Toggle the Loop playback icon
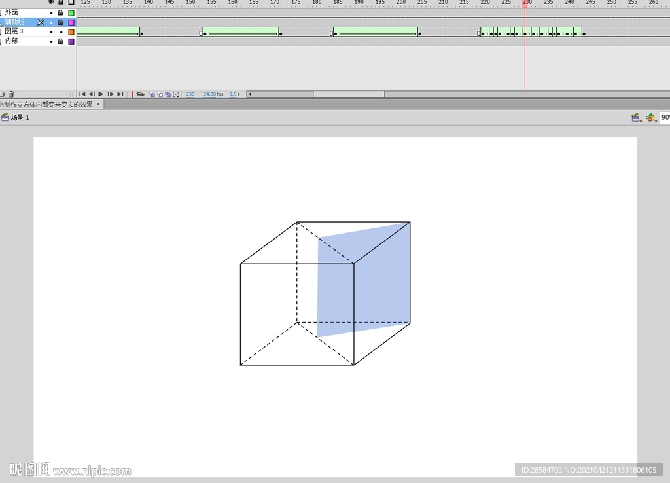This screenshot has height=483, width=670. [140, 94]
